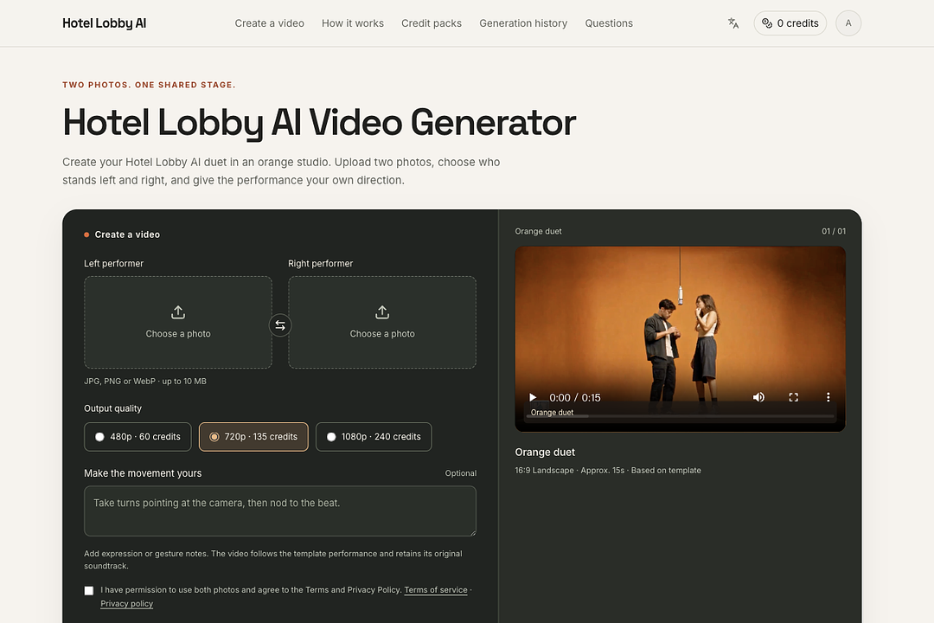Enter fullscreen on the video player

tap(793, 397)
